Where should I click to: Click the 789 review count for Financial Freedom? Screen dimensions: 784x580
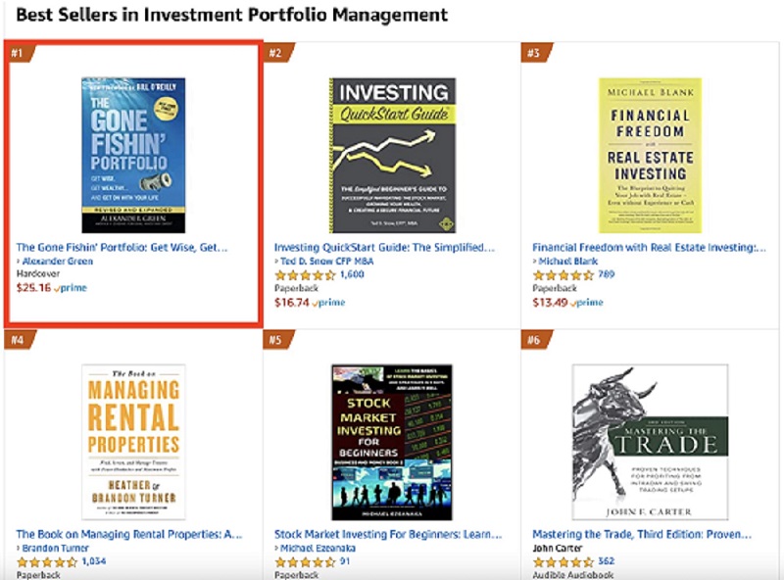607,274
